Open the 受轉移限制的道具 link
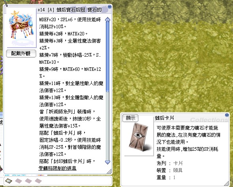The height and width of the screenshot is (187, 233). (57, 168)
